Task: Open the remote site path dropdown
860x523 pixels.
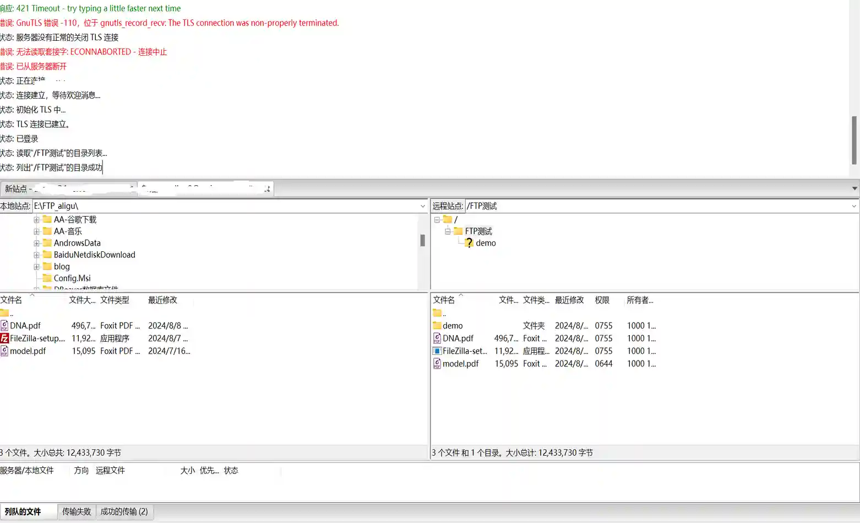Action: 853,206
